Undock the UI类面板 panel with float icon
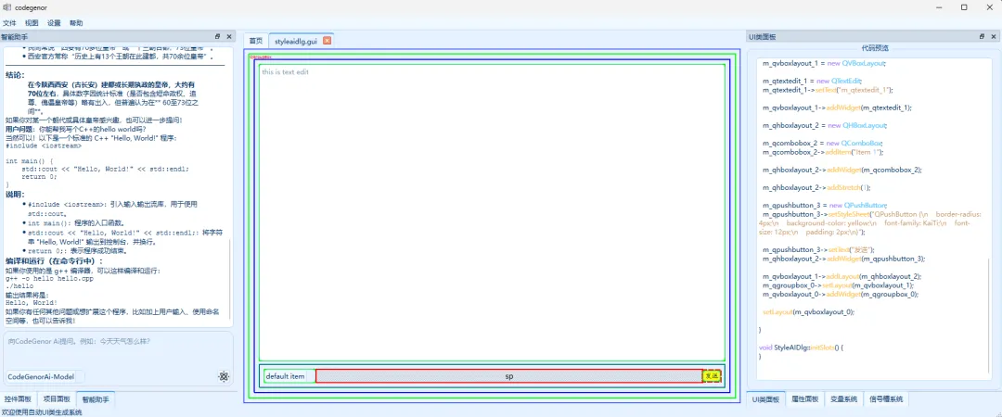 click(x=983, y=36)
